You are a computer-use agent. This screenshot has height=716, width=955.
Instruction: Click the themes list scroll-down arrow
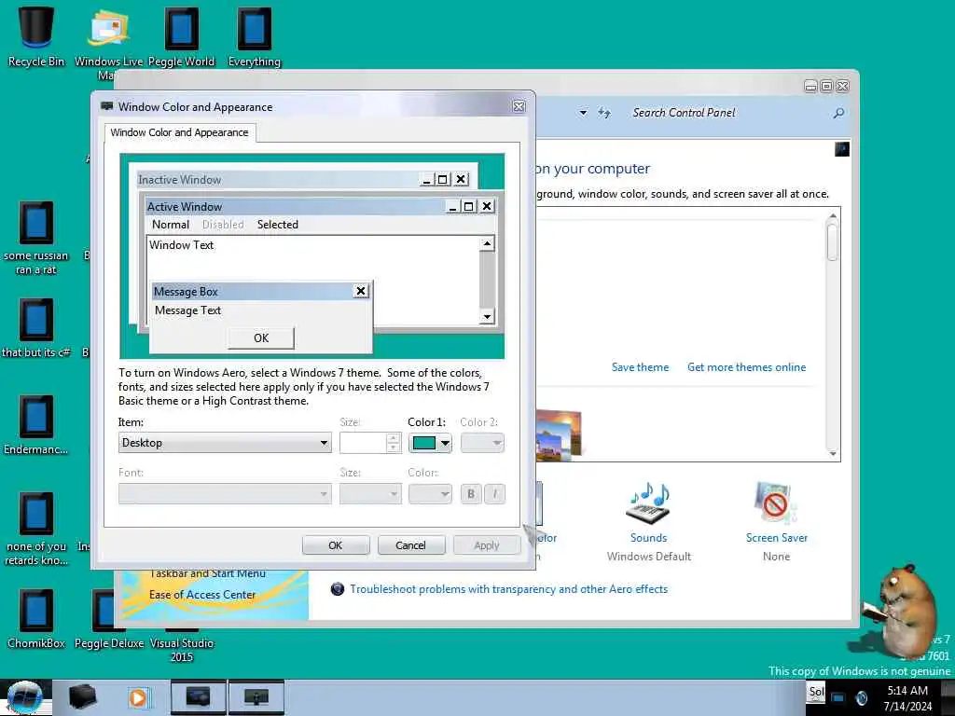pos(833,454)
